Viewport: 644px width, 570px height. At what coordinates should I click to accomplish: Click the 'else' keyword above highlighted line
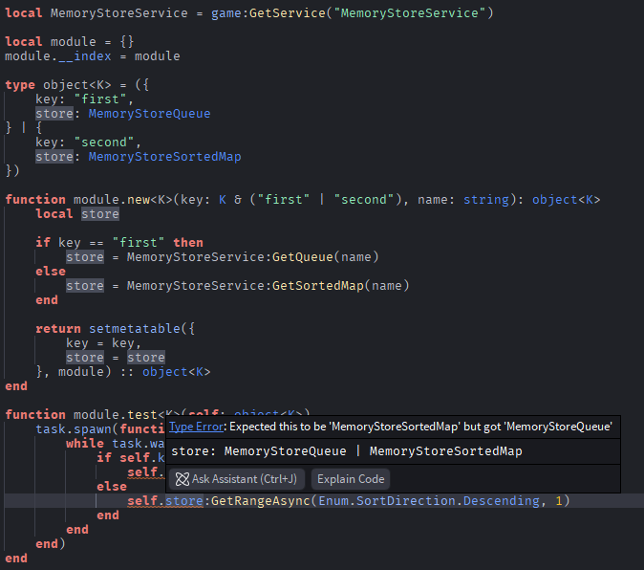[111, 487]
